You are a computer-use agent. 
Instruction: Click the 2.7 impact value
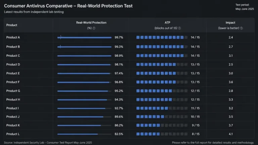(231, 47)
